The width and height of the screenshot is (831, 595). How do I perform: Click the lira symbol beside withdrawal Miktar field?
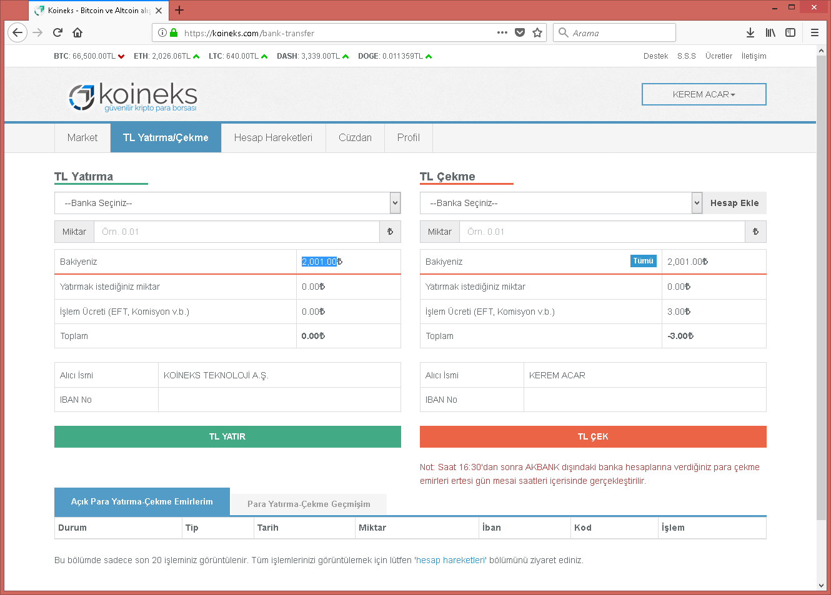pos(755,232)
